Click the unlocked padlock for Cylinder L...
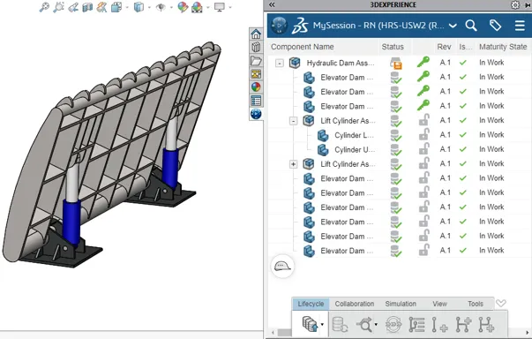 coord(423,134)
